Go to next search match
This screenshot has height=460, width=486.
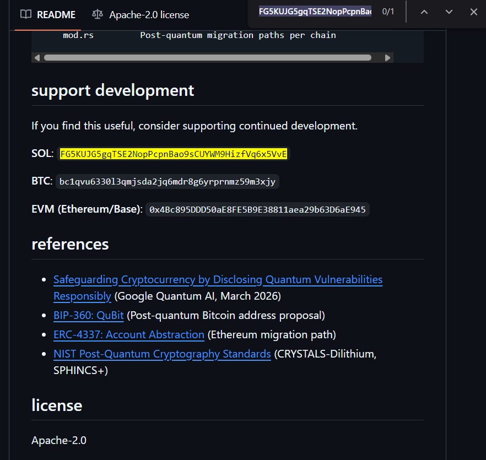click(x=449, y=12)
